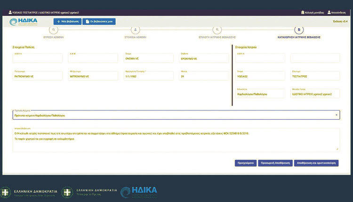Click inside the Ιατρική βεβαίωση text area
Image resolution: width=353 pixels, height=202 pixels.
[x=176, y=140]
